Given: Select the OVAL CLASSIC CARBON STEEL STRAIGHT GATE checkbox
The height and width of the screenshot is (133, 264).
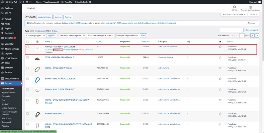Looking at the screenshot, I should pos(28,124).
